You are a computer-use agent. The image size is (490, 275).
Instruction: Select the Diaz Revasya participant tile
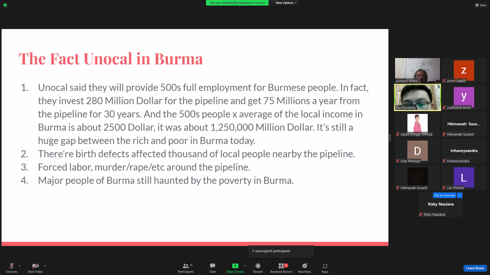418,151
